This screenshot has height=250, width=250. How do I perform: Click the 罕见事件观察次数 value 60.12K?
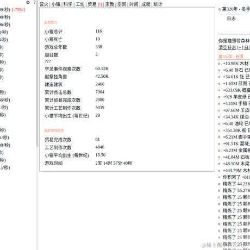[x=102, y=68]
